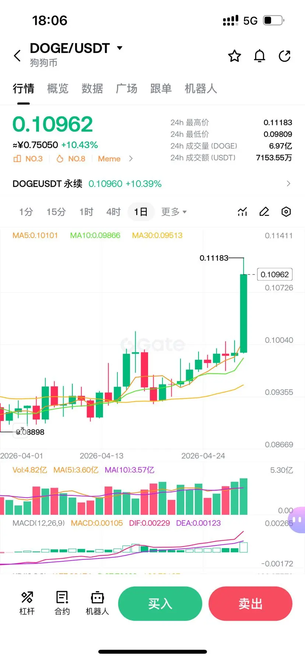Screen dimensions: 305x660
Task: Tap the back arrow icon
Action: [17, 56]
